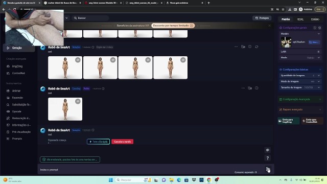The image size is (327, 184).
Task: Select the Upscale instrument in the sidebar
Action: click(x=14, y=111)
